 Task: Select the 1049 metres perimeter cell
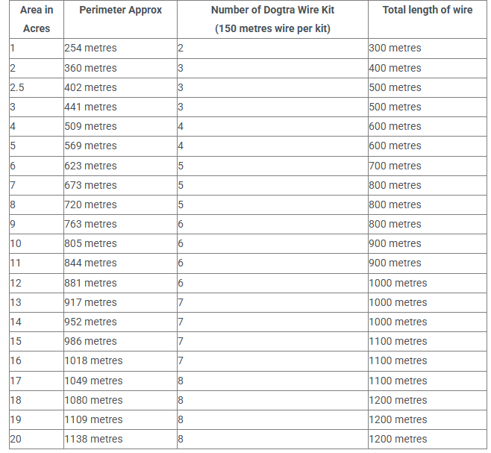click(x=94, y=381)
